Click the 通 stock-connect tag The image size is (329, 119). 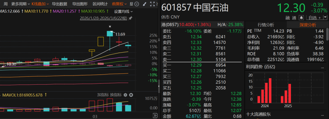point(294,18)
